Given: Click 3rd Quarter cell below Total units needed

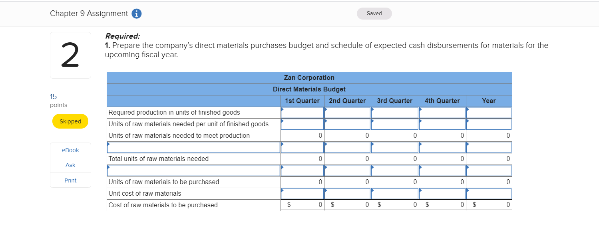Looking at the screenshot, I should click(395, 171).
